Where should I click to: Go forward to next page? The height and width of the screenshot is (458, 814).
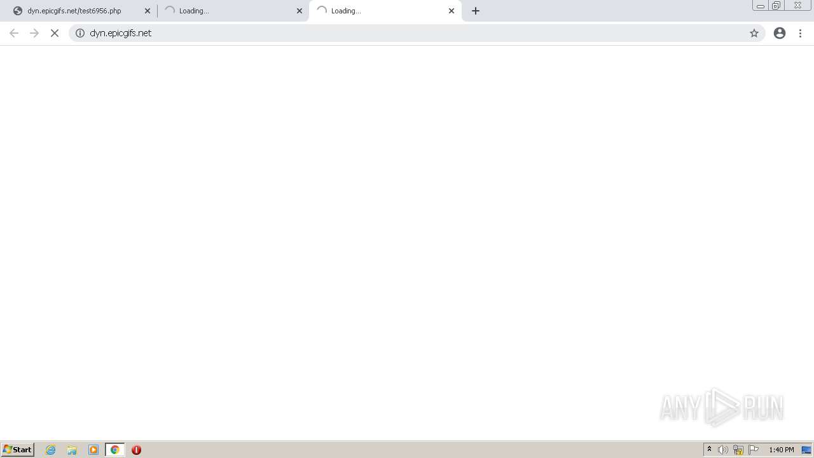[x=34, y=33]
